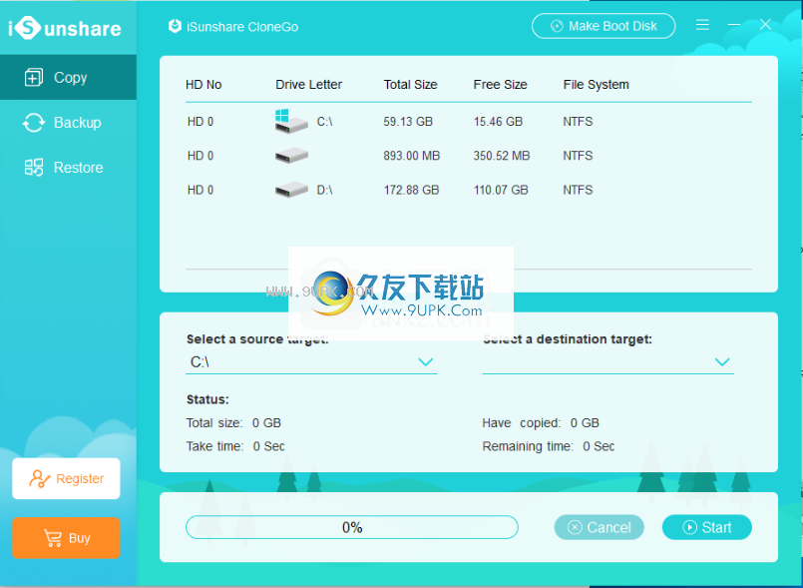Click the Restore grid icon
Image resolution: width=803 pixels, height=588 pixels.
pyautogui.click(x=34, y=168)
